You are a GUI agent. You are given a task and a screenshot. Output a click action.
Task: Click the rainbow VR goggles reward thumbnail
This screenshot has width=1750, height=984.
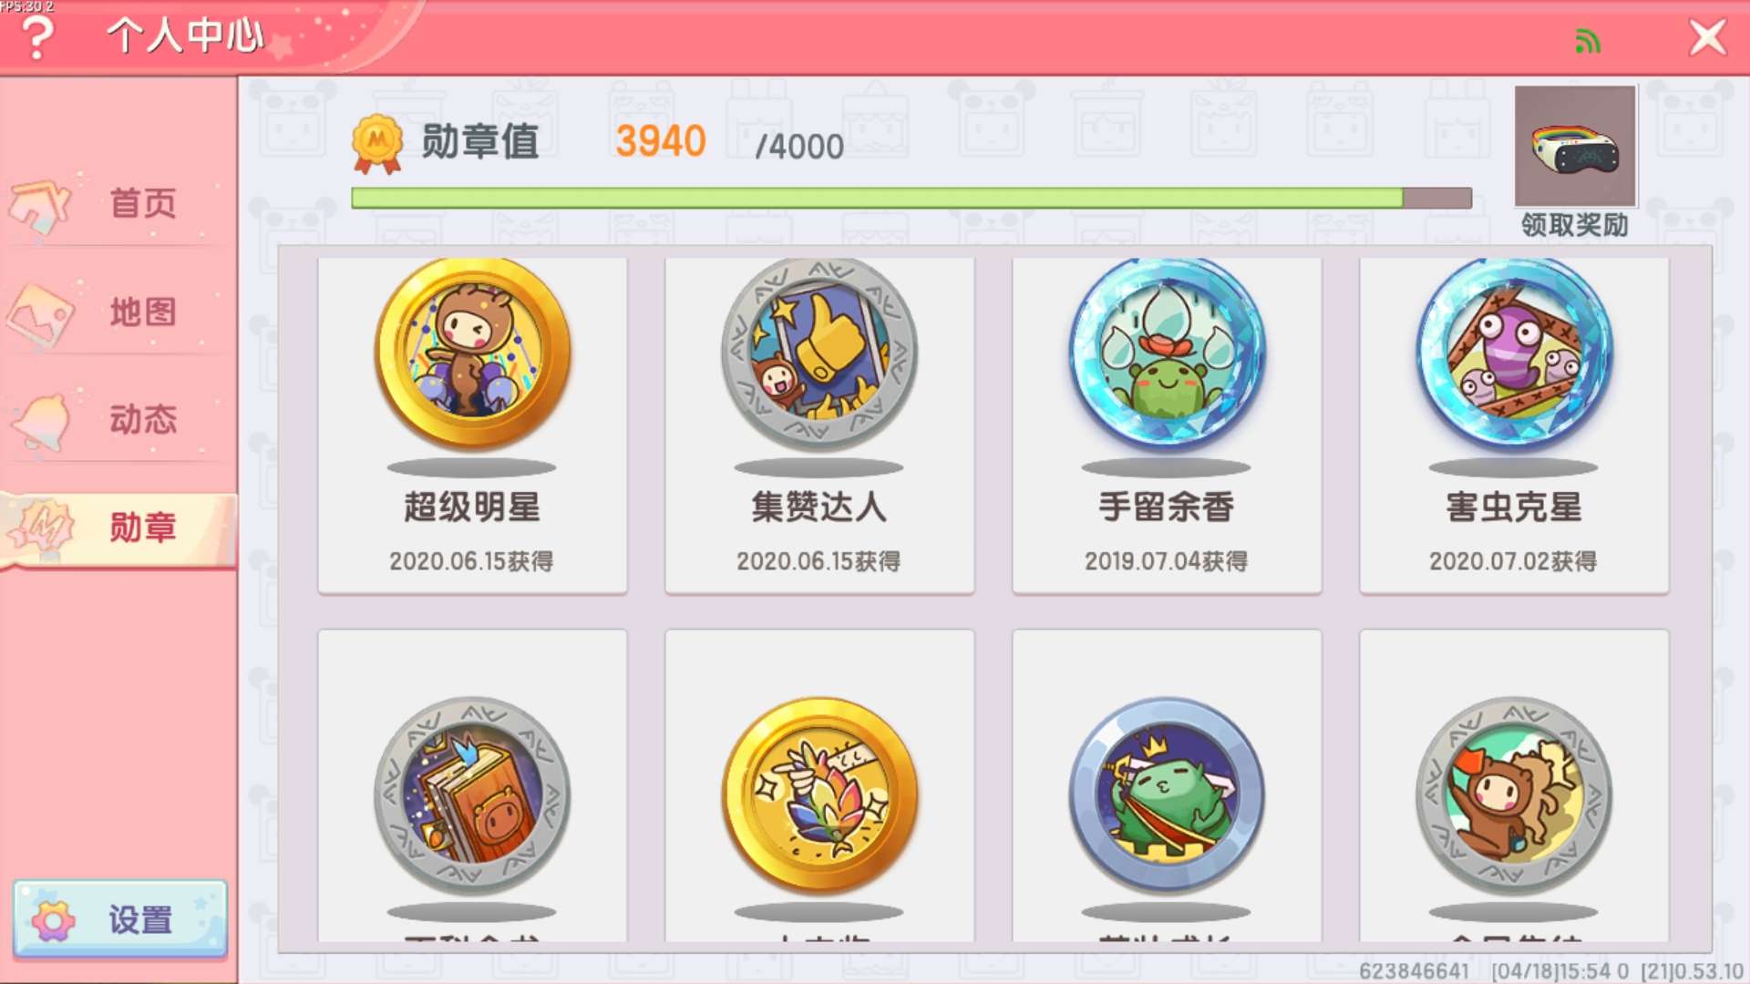[1575, 146]
